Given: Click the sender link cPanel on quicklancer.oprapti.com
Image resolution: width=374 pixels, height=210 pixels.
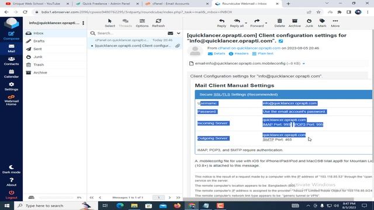Looking at the screenshot, I should (x=249, y=48).
